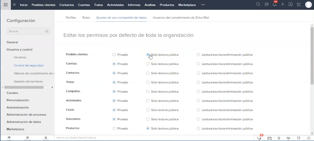The image size is (314, 141).
Task: Open the user profile avatar
Action: 308,5
